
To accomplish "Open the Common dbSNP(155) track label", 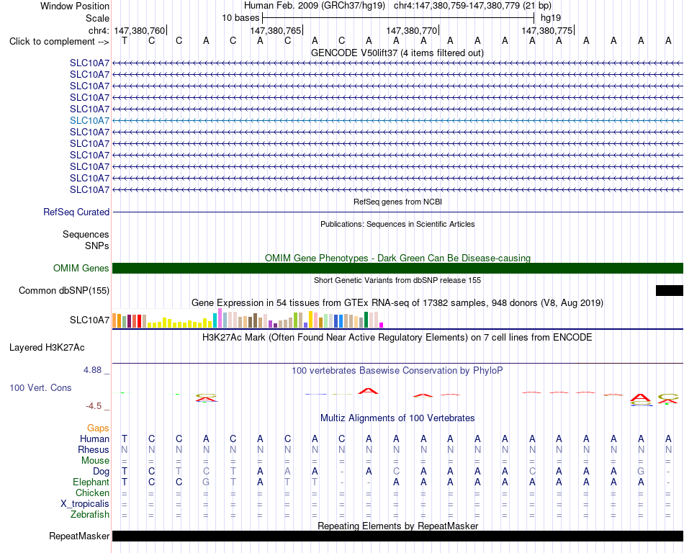I will click(x=63, y=290).
